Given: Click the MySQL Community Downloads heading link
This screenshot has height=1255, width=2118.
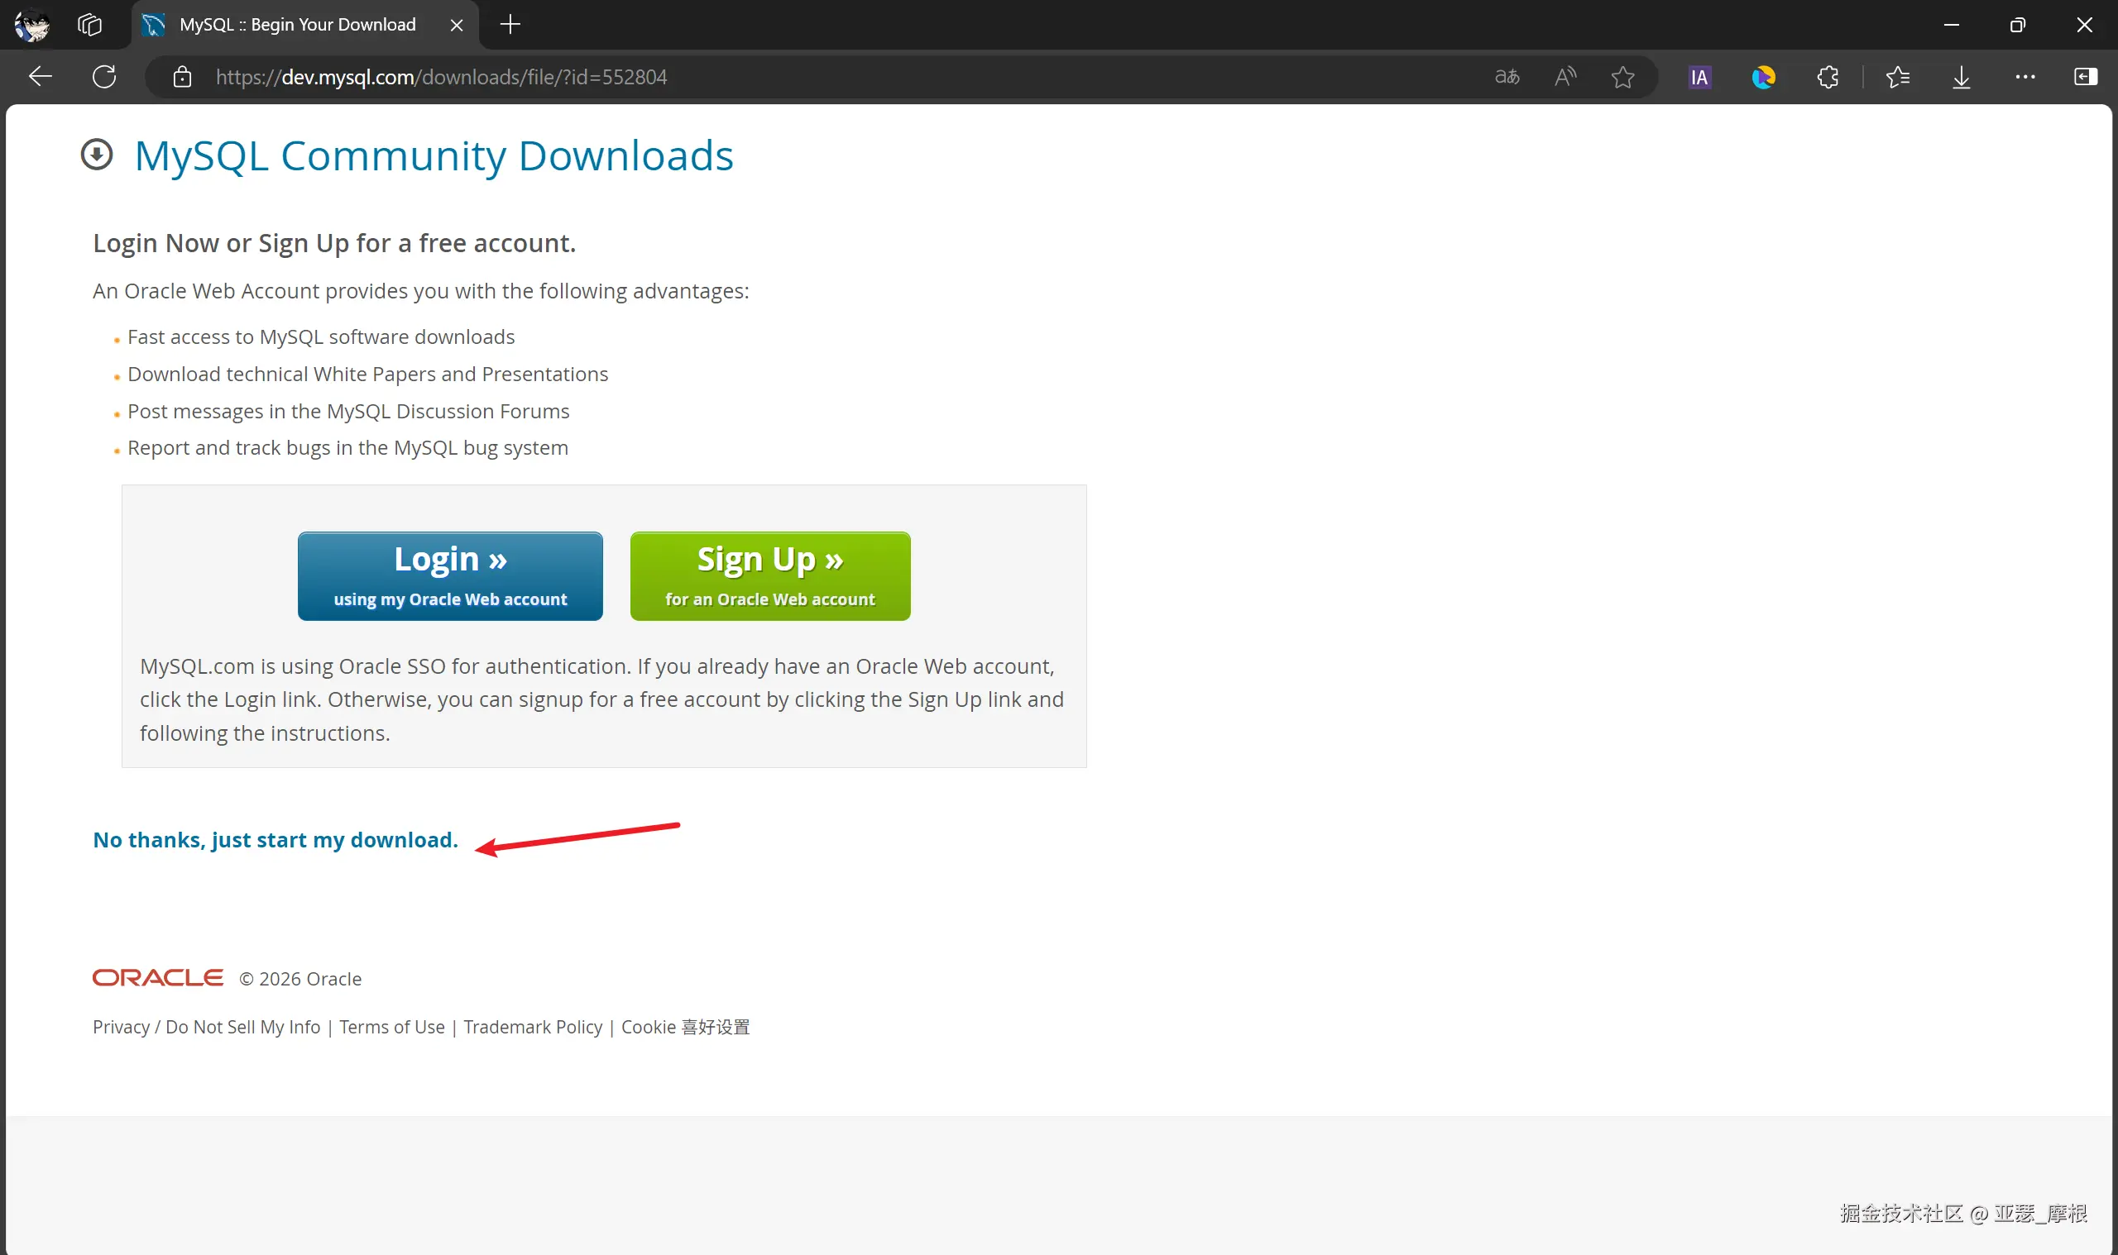Looking at the screenshot, I should pos(434,155).
